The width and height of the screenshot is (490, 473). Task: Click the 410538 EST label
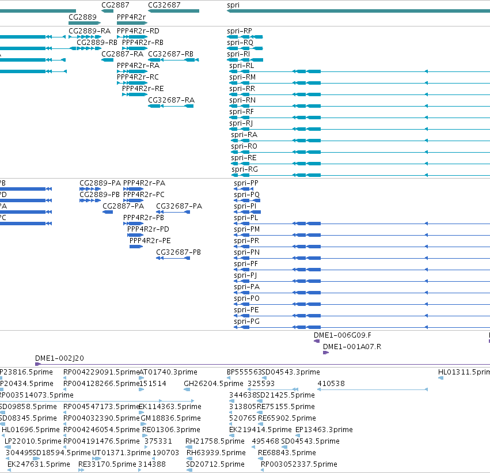coord(331,384)
